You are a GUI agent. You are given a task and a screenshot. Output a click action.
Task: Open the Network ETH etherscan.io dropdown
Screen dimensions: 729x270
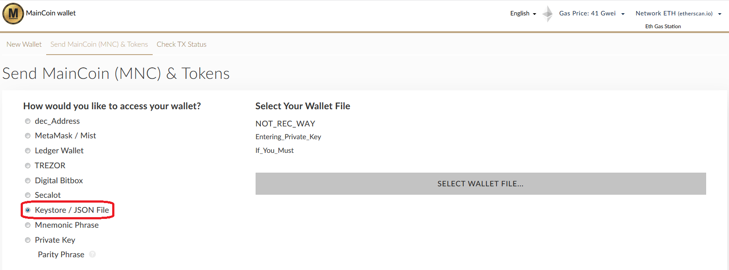coord(678,13)
